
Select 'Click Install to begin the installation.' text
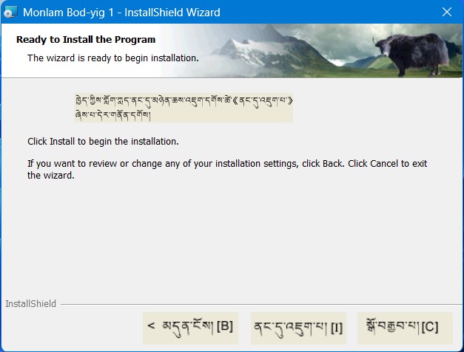tap(103, 142)
